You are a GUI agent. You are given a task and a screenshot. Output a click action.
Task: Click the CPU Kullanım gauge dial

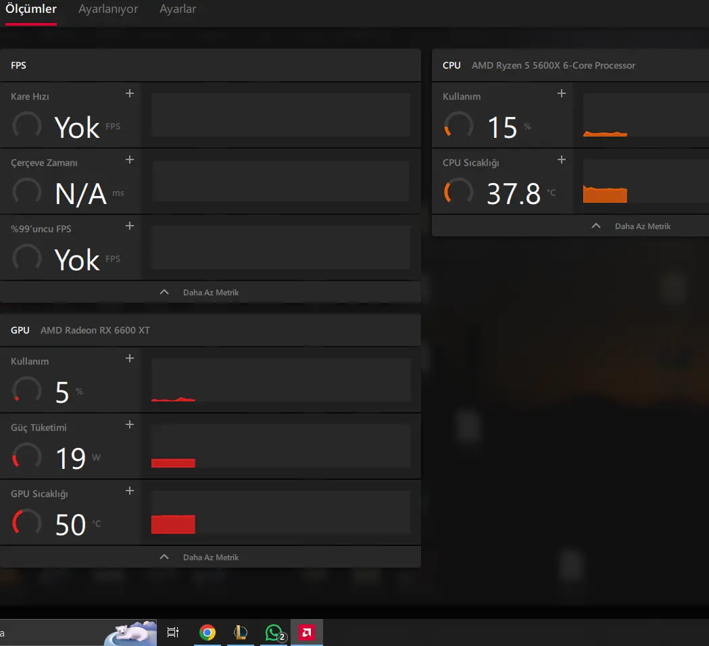(x=458, y=126)
